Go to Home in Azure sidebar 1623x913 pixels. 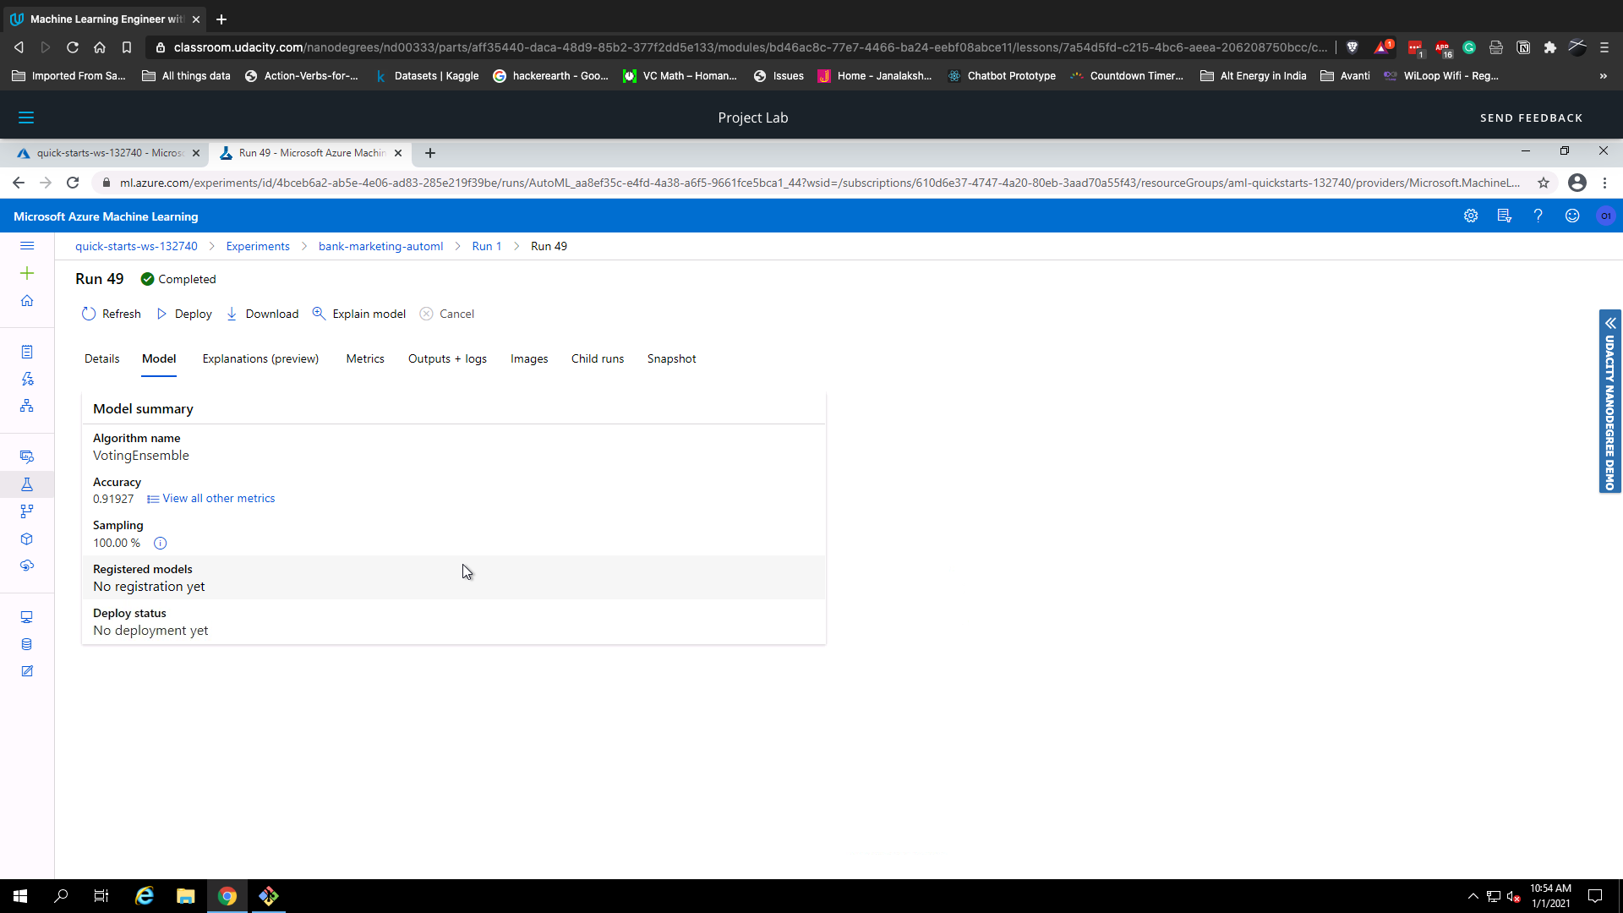click(x=27, y=301)
